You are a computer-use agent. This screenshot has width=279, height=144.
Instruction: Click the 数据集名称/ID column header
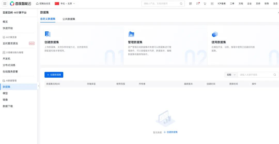[x=53, y=84]
